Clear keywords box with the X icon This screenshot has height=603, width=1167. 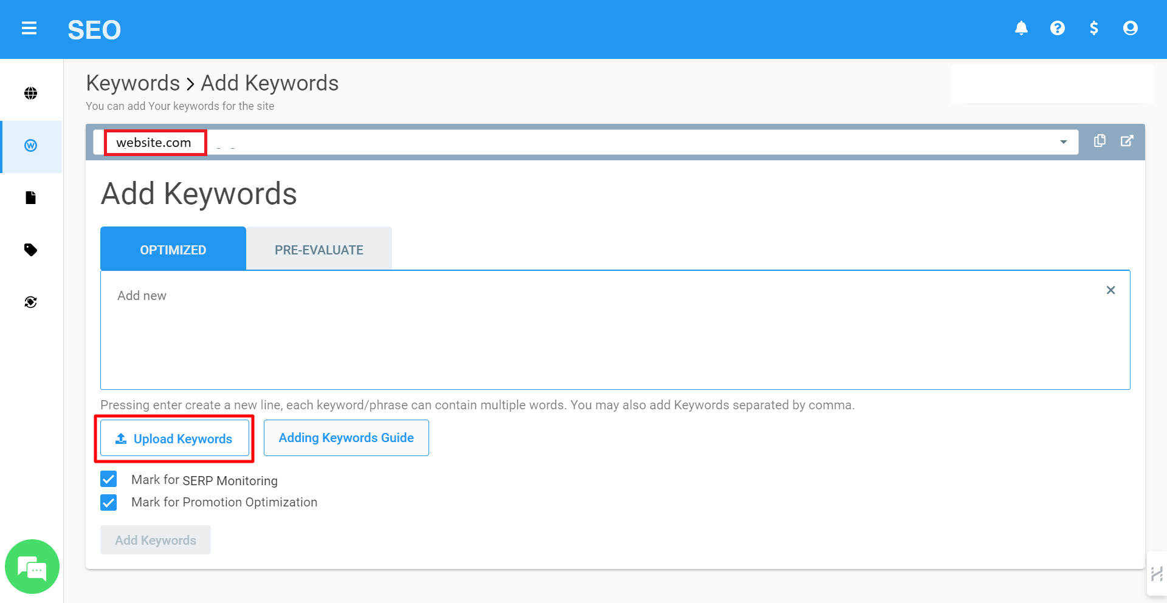click(1111, 290)
